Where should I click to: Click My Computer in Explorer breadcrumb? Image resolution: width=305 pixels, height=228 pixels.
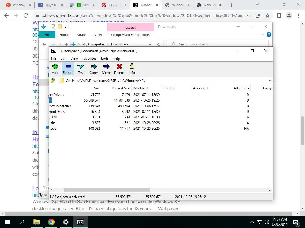coord(93,44)
